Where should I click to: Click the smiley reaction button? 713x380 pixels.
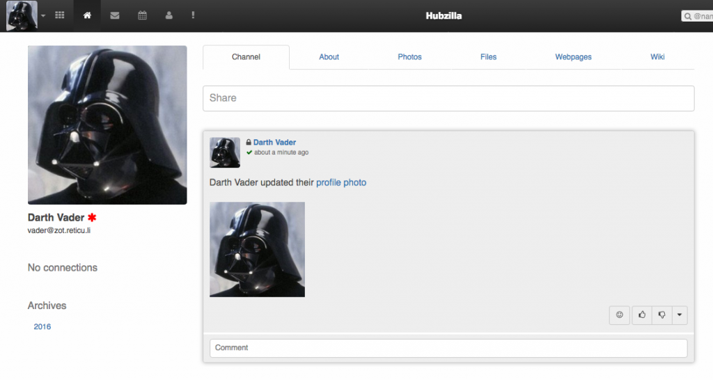point(619,315)
